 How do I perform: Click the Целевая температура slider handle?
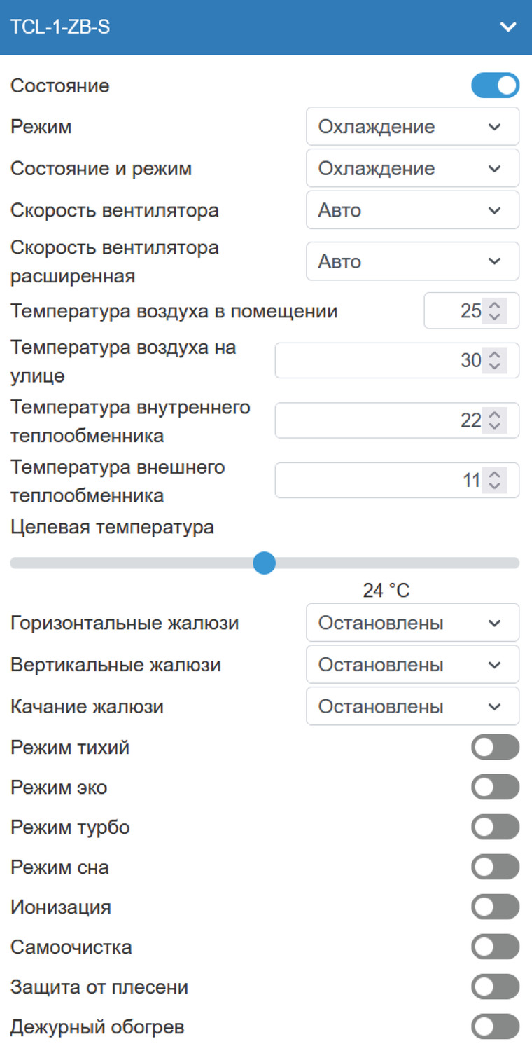[264, 563]
